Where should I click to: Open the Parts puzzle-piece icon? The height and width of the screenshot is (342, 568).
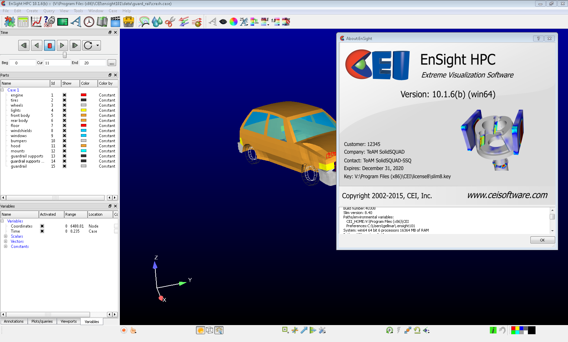(9, 22)
